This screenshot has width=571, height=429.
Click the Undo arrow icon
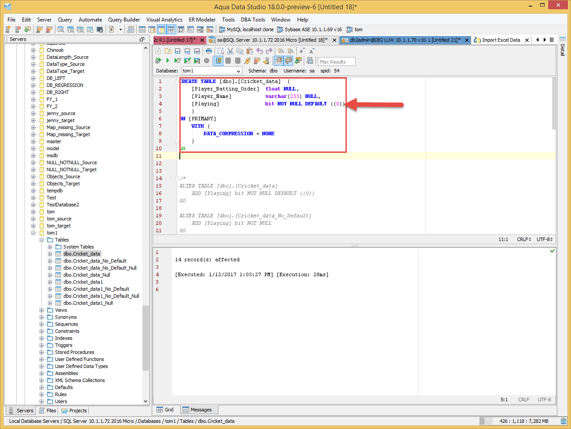click(260, 51)
